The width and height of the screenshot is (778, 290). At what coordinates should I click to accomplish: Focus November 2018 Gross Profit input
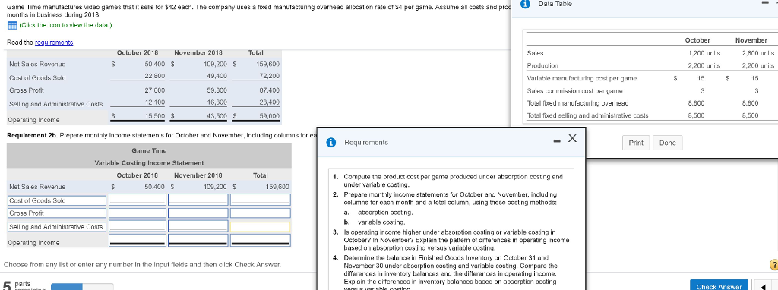pos(198,213)
